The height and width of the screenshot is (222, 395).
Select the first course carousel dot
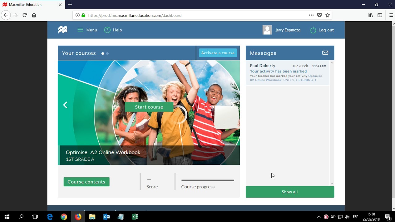point(103,53)
